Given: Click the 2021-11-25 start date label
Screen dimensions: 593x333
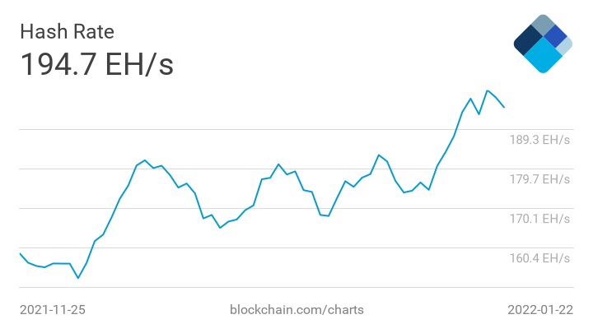Looking at the screenshot, I should point(53,310).
